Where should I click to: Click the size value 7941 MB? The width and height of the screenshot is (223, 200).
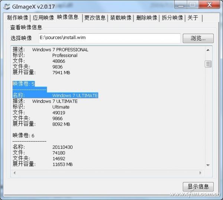coord(61,72)
